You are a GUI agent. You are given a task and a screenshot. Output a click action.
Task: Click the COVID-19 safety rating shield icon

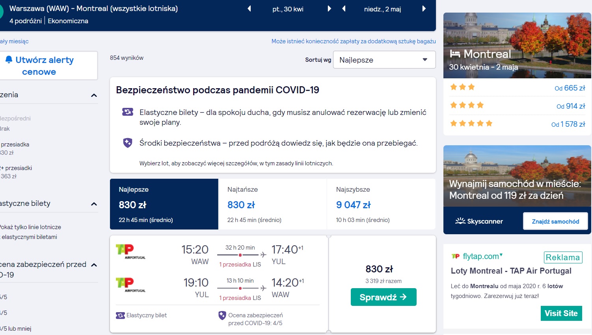(x=222, y=315)
